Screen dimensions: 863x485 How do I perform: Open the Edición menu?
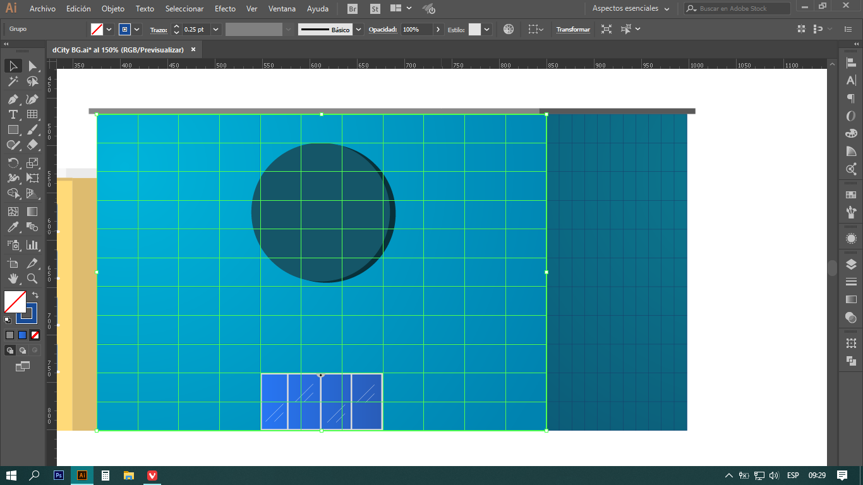coord(78,9)
